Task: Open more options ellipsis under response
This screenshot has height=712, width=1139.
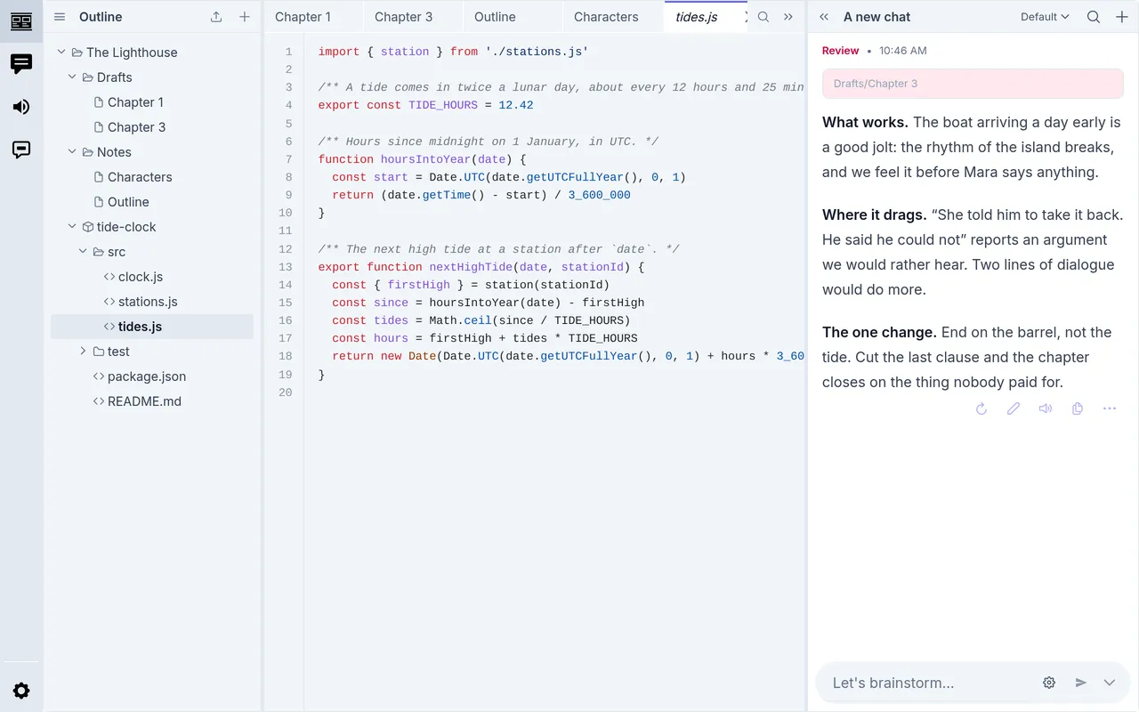Action: [1110, 409]
